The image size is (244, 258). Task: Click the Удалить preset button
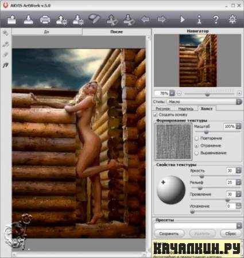(202, 233)
